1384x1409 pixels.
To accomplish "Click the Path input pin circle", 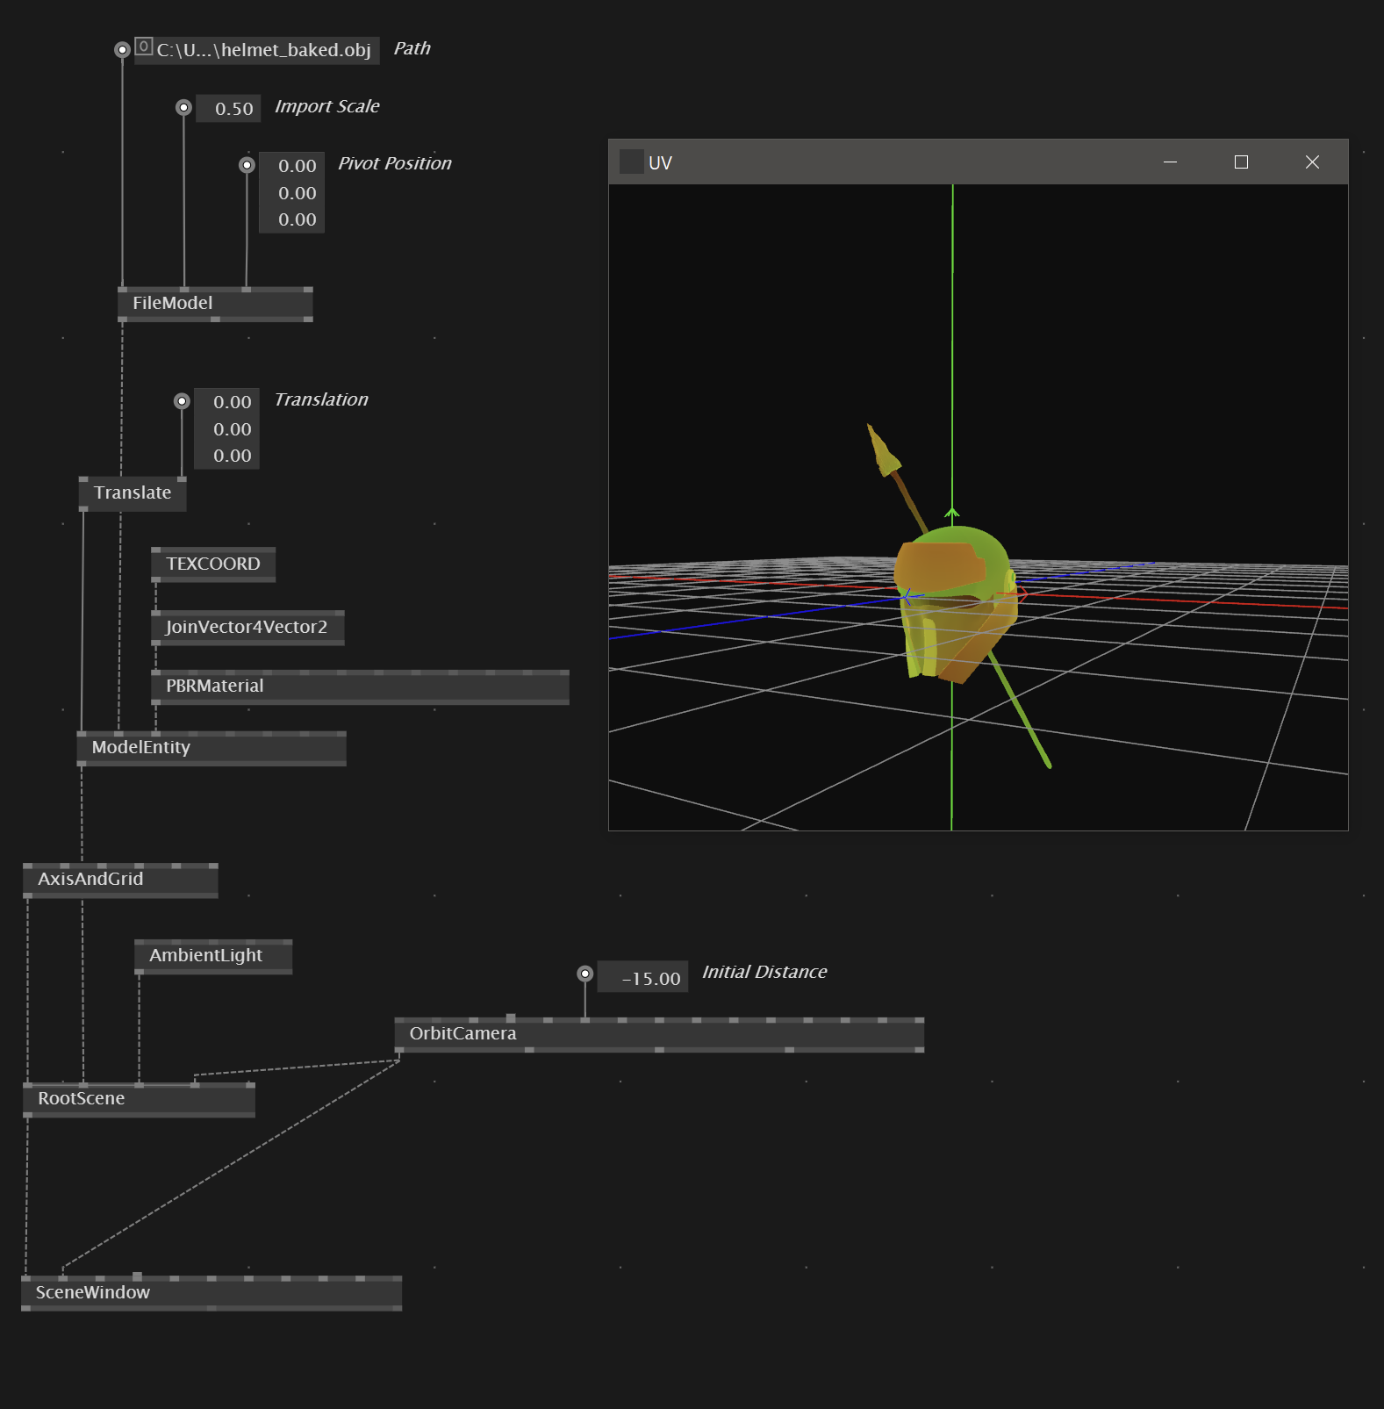I will click(x=123, y=50).
